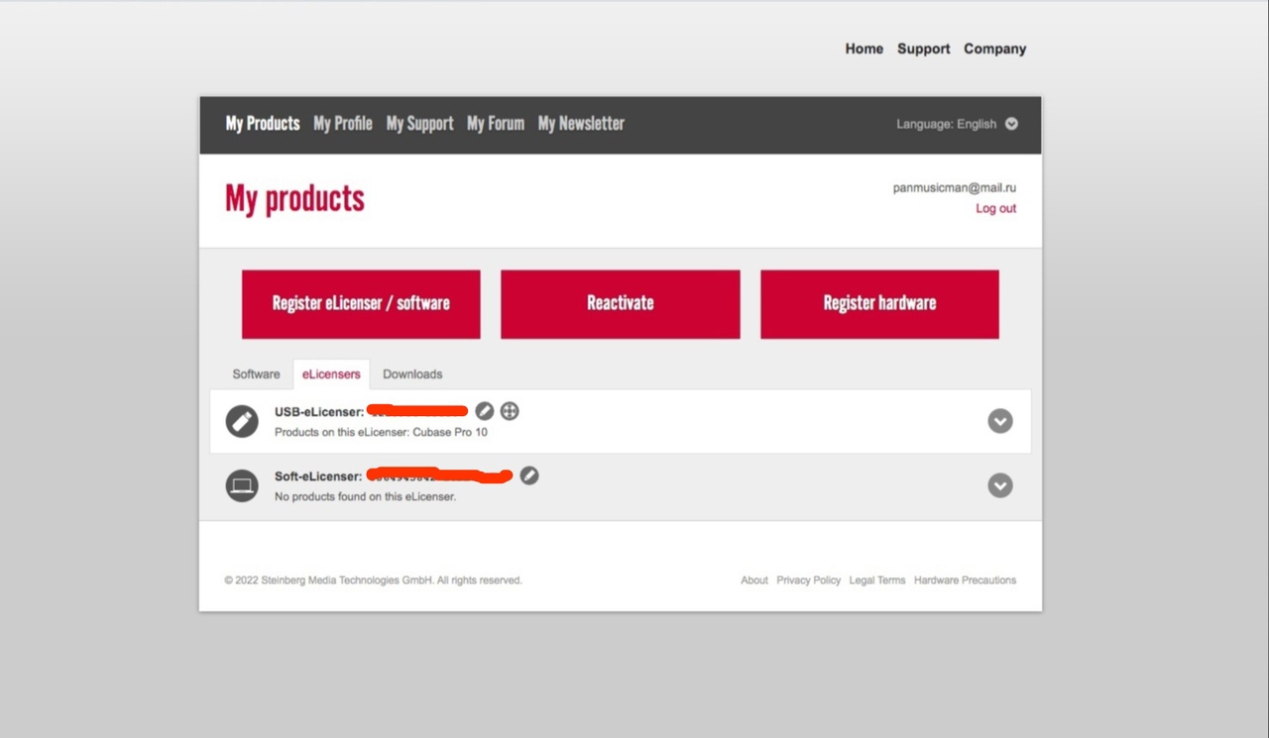Click the 'Products on this eLicenser: Cubase Pro 10' text
This screenshot has width=1269, height=738.
(381, 432)
